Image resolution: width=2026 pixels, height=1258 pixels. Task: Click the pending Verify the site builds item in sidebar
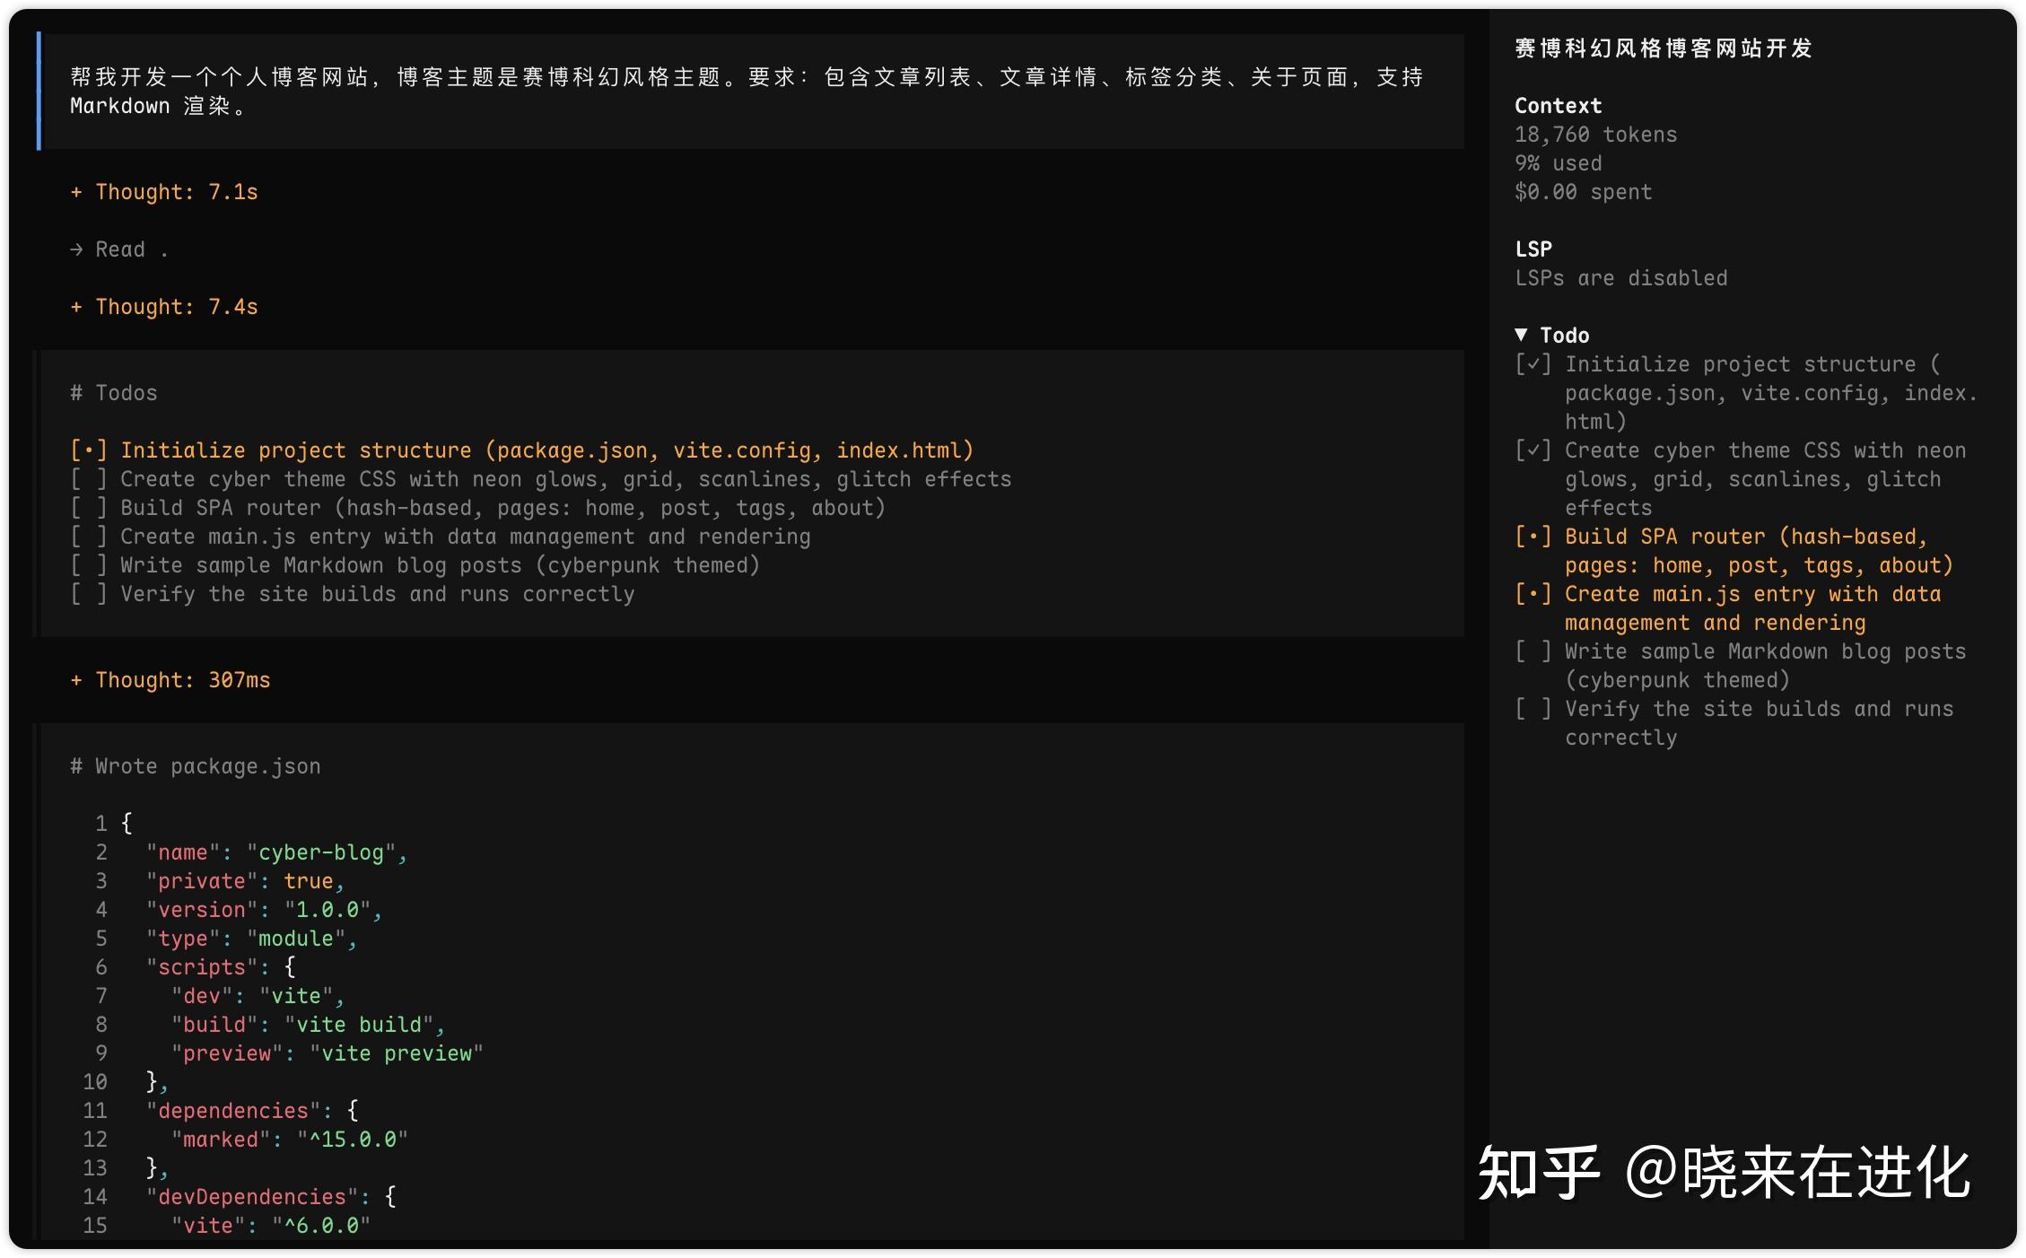pyautogui.click(x=1734, y=723)
